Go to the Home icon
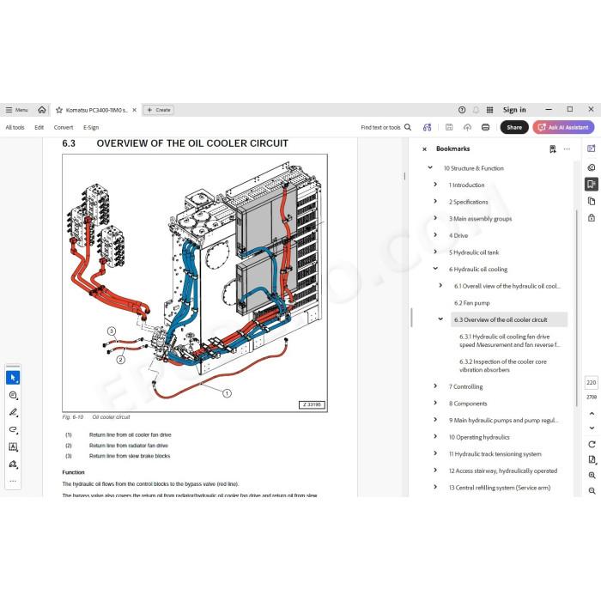601x601 pixels. [x=42, y=110]
